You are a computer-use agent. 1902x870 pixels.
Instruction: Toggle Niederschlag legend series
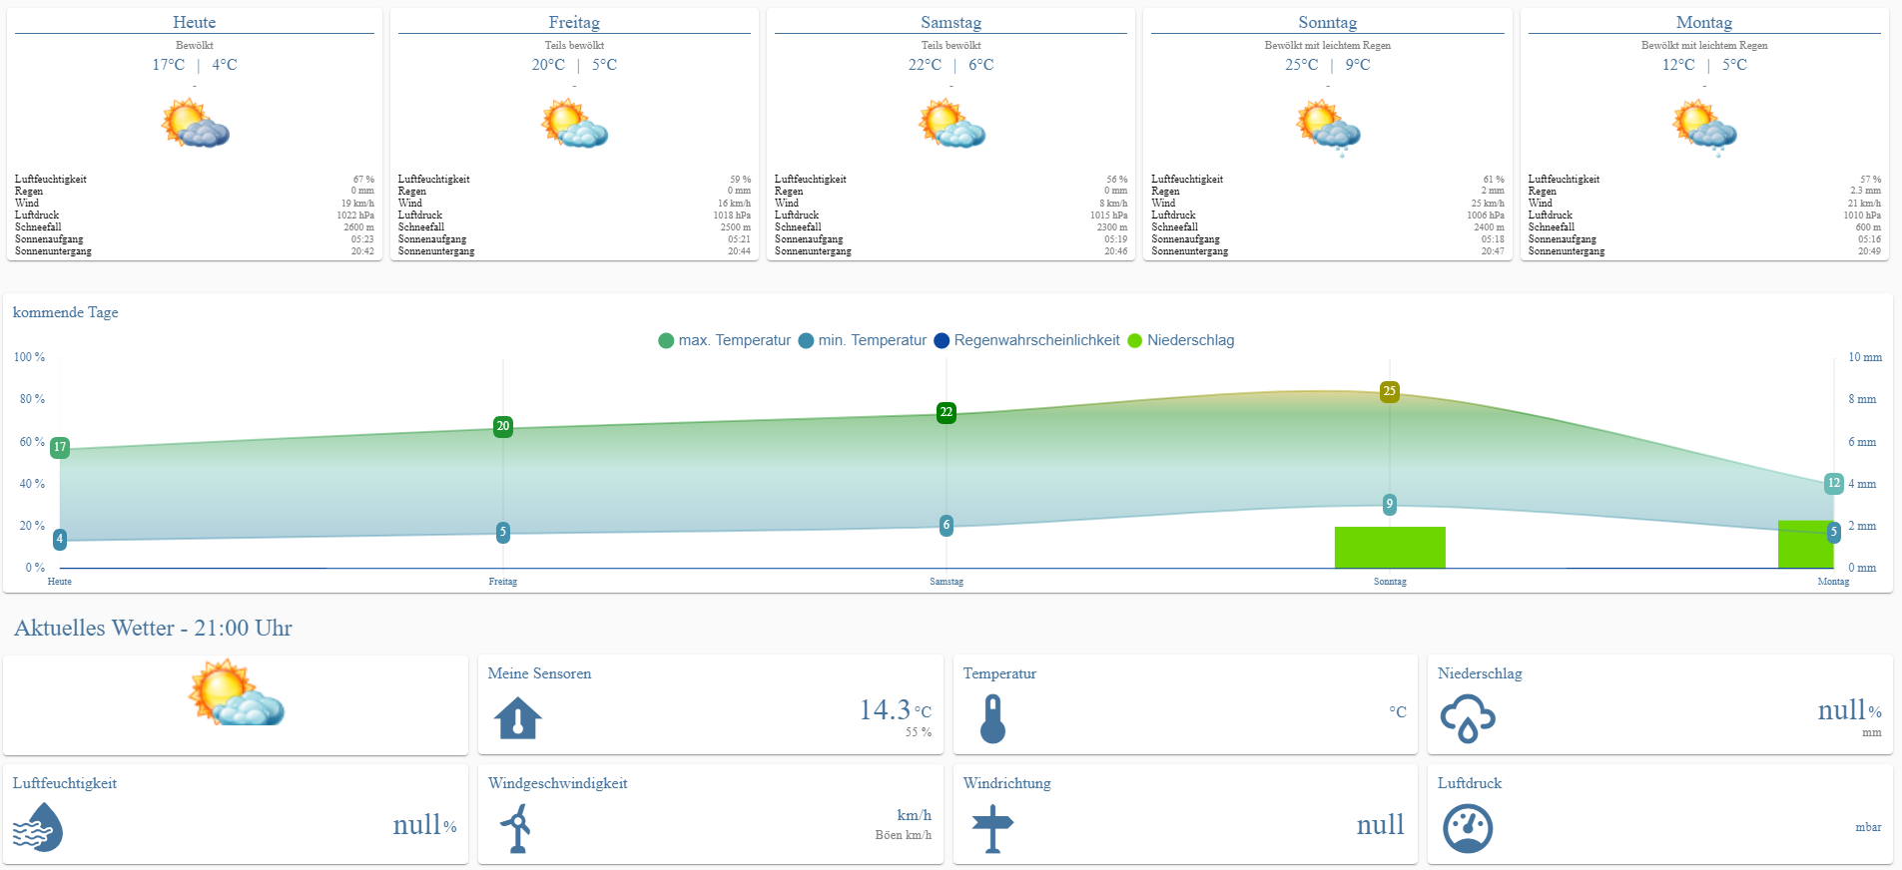[x=1181, y=340]
